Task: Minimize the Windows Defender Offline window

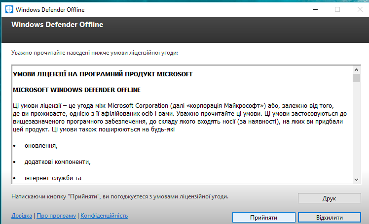Action: 315,10
